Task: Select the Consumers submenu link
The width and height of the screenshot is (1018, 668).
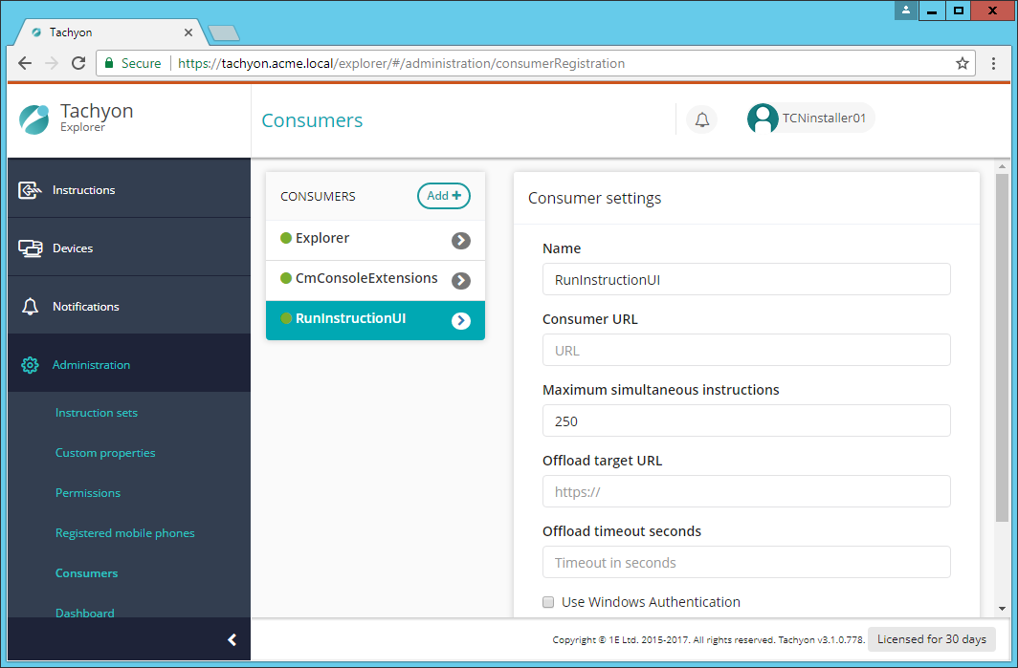Action: tap(86, 573)
